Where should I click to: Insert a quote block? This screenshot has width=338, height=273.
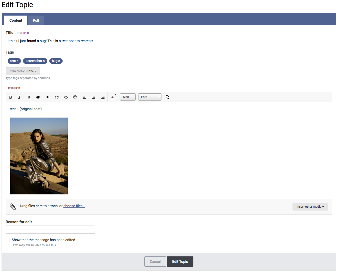tap(57, 97)
